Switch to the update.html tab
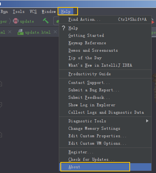This screenshot has height=173, width=156. click(38, 32)
